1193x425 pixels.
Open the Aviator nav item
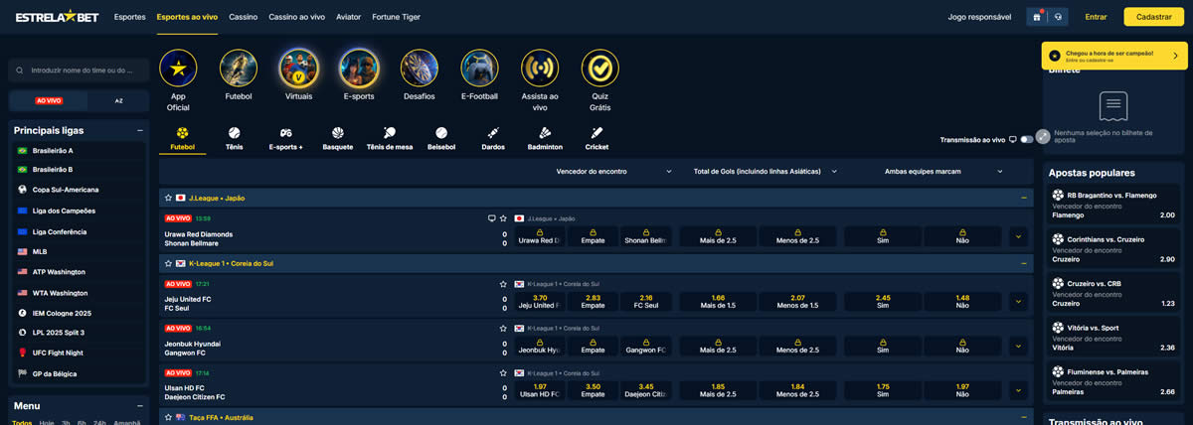(x=349, y=17)
